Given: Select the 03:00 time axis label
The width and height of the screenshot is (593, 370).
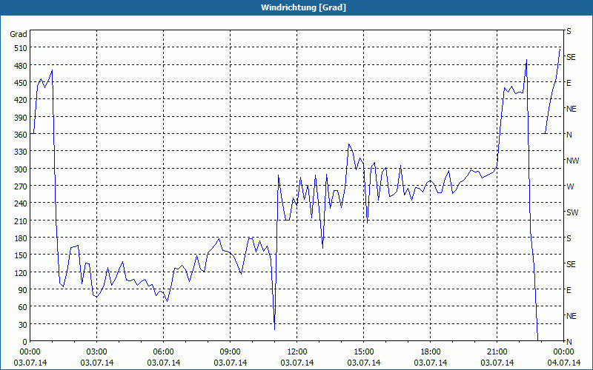Looking at the screenshot, I should tap(97, 352).
